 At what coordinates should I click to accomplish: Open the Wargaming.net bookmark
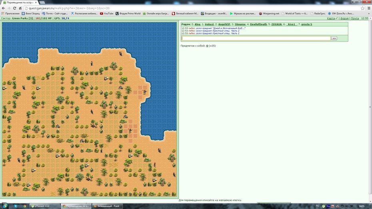coord(269,14)
